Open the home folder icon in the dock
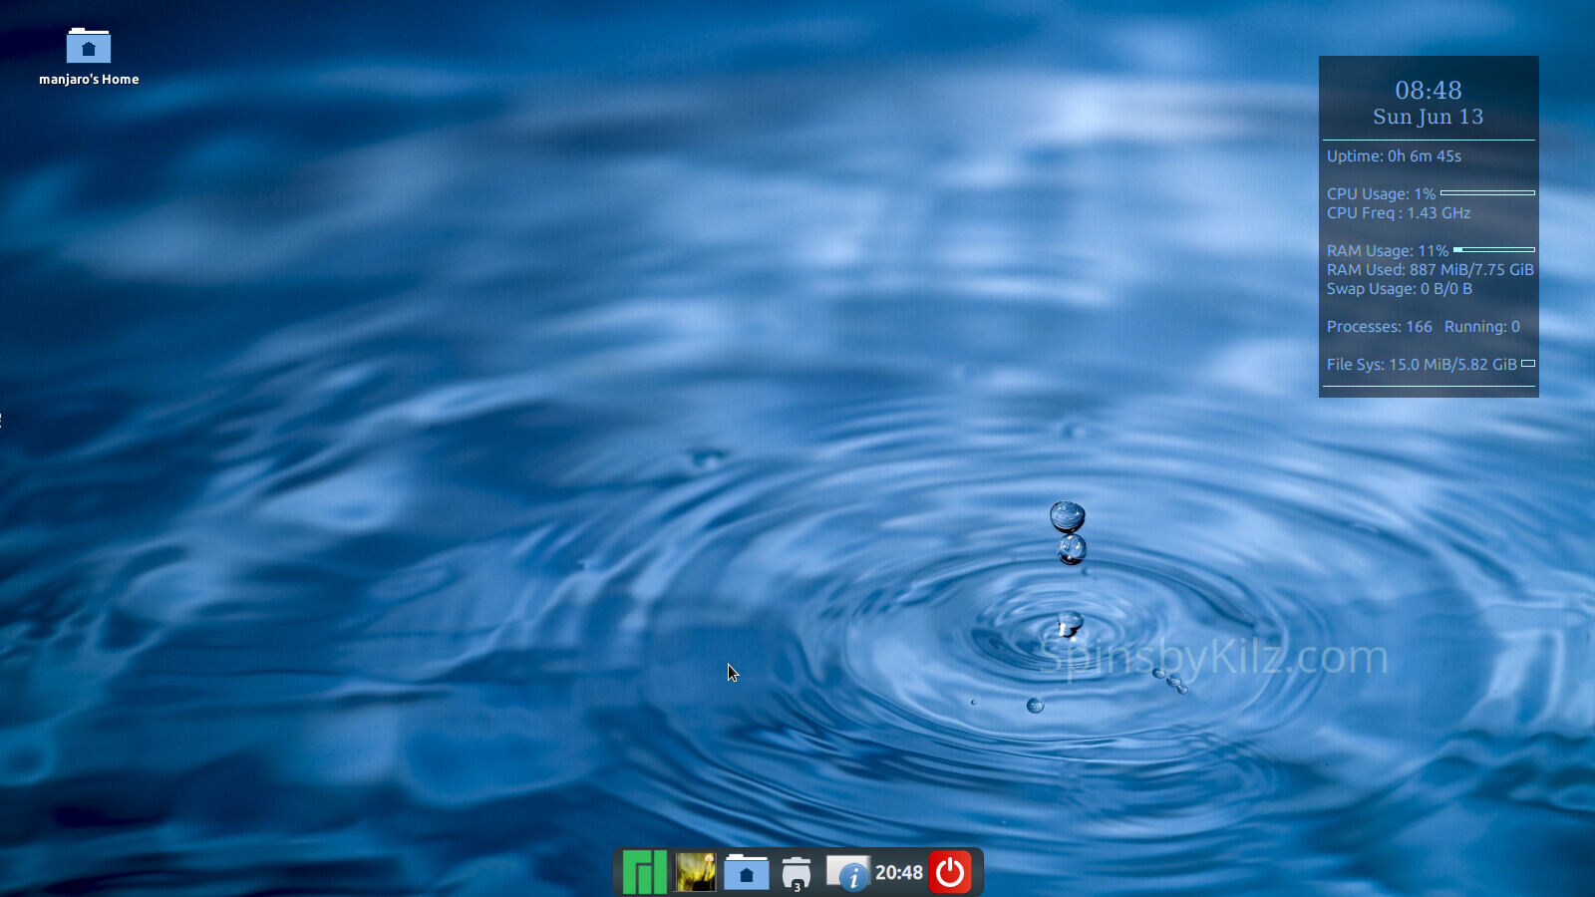 tap(747, 873)
